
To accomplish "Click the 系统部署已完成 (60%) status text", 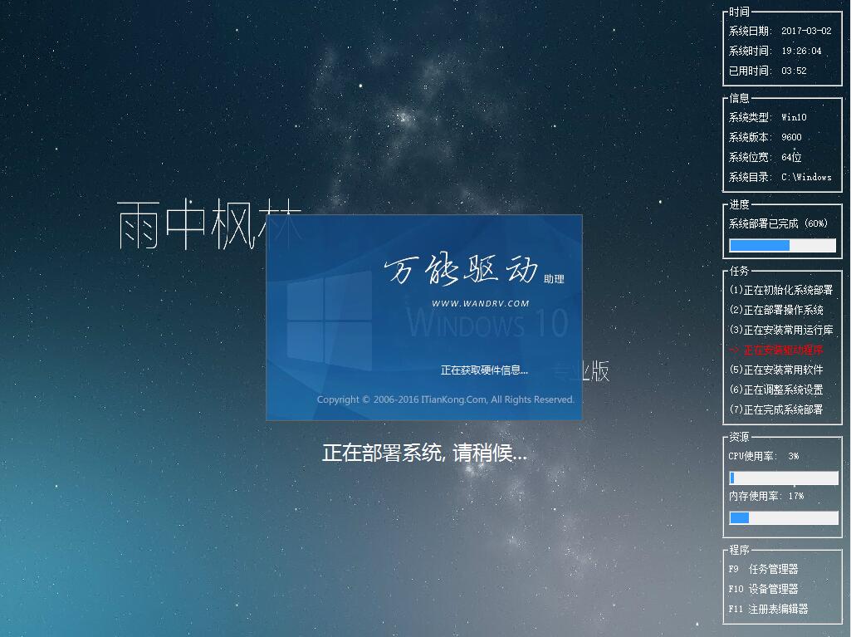I will point(778,223).
